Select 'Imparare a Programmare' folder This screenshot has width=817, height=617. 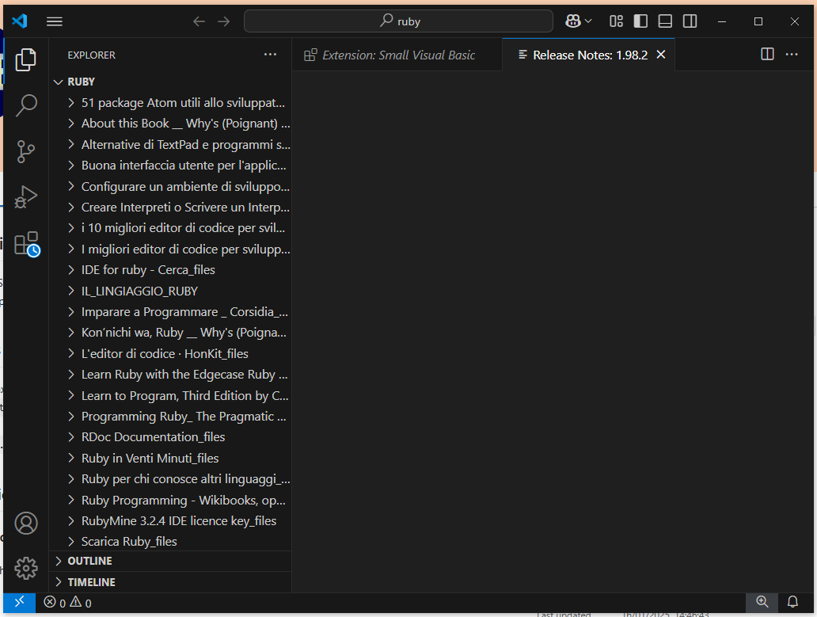tap(170, 311)
